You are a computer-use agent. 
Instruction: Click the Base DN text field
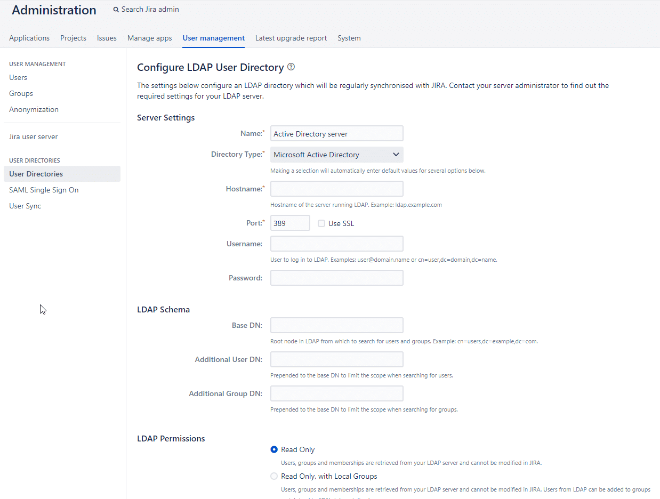coord(336,325)
